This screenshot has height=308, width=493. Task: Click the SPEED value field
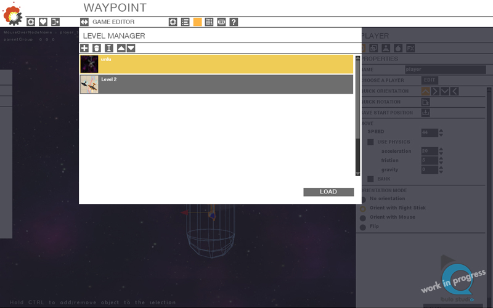click(430, 132)
